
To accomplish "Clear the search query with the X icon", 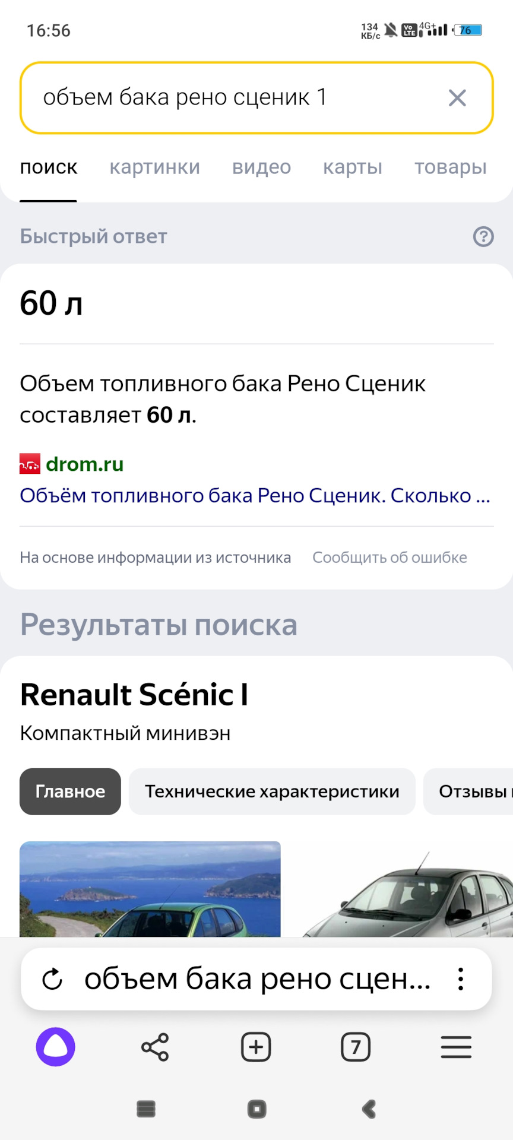I will tap(457, 98).
